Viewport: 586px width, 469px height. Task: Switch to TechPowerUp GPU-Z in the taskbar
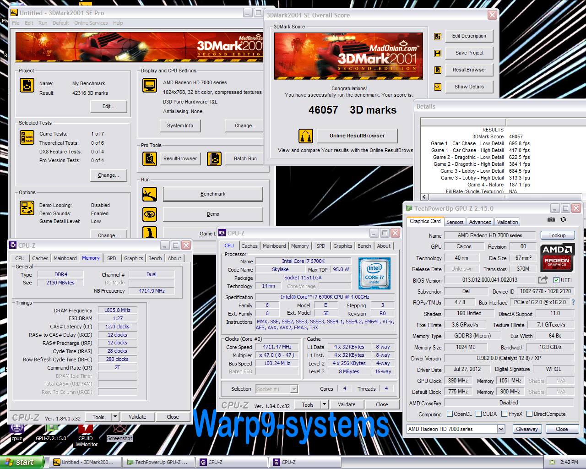[x=157, y=462]
